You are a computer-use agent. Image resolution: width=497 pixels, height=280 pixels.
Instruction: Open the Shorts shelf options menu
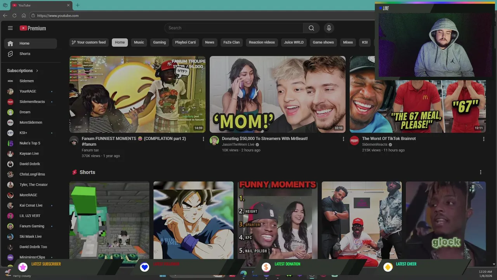pyautogui.click(x=481, y=172)
